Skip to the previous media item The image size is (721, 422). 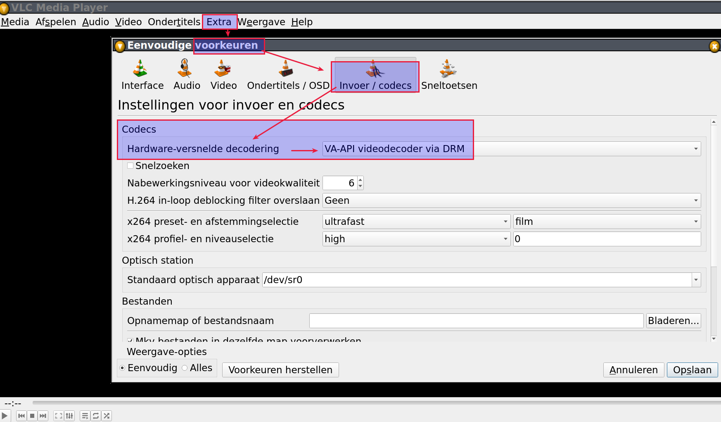pos(21,416)
